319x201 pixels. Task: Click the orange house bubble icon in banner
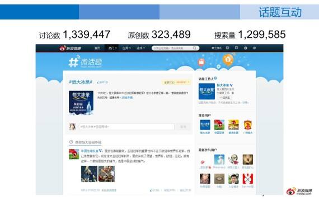coord(228,59)
